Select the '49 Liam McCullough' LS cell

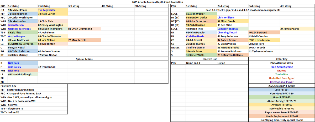(23, 74)
